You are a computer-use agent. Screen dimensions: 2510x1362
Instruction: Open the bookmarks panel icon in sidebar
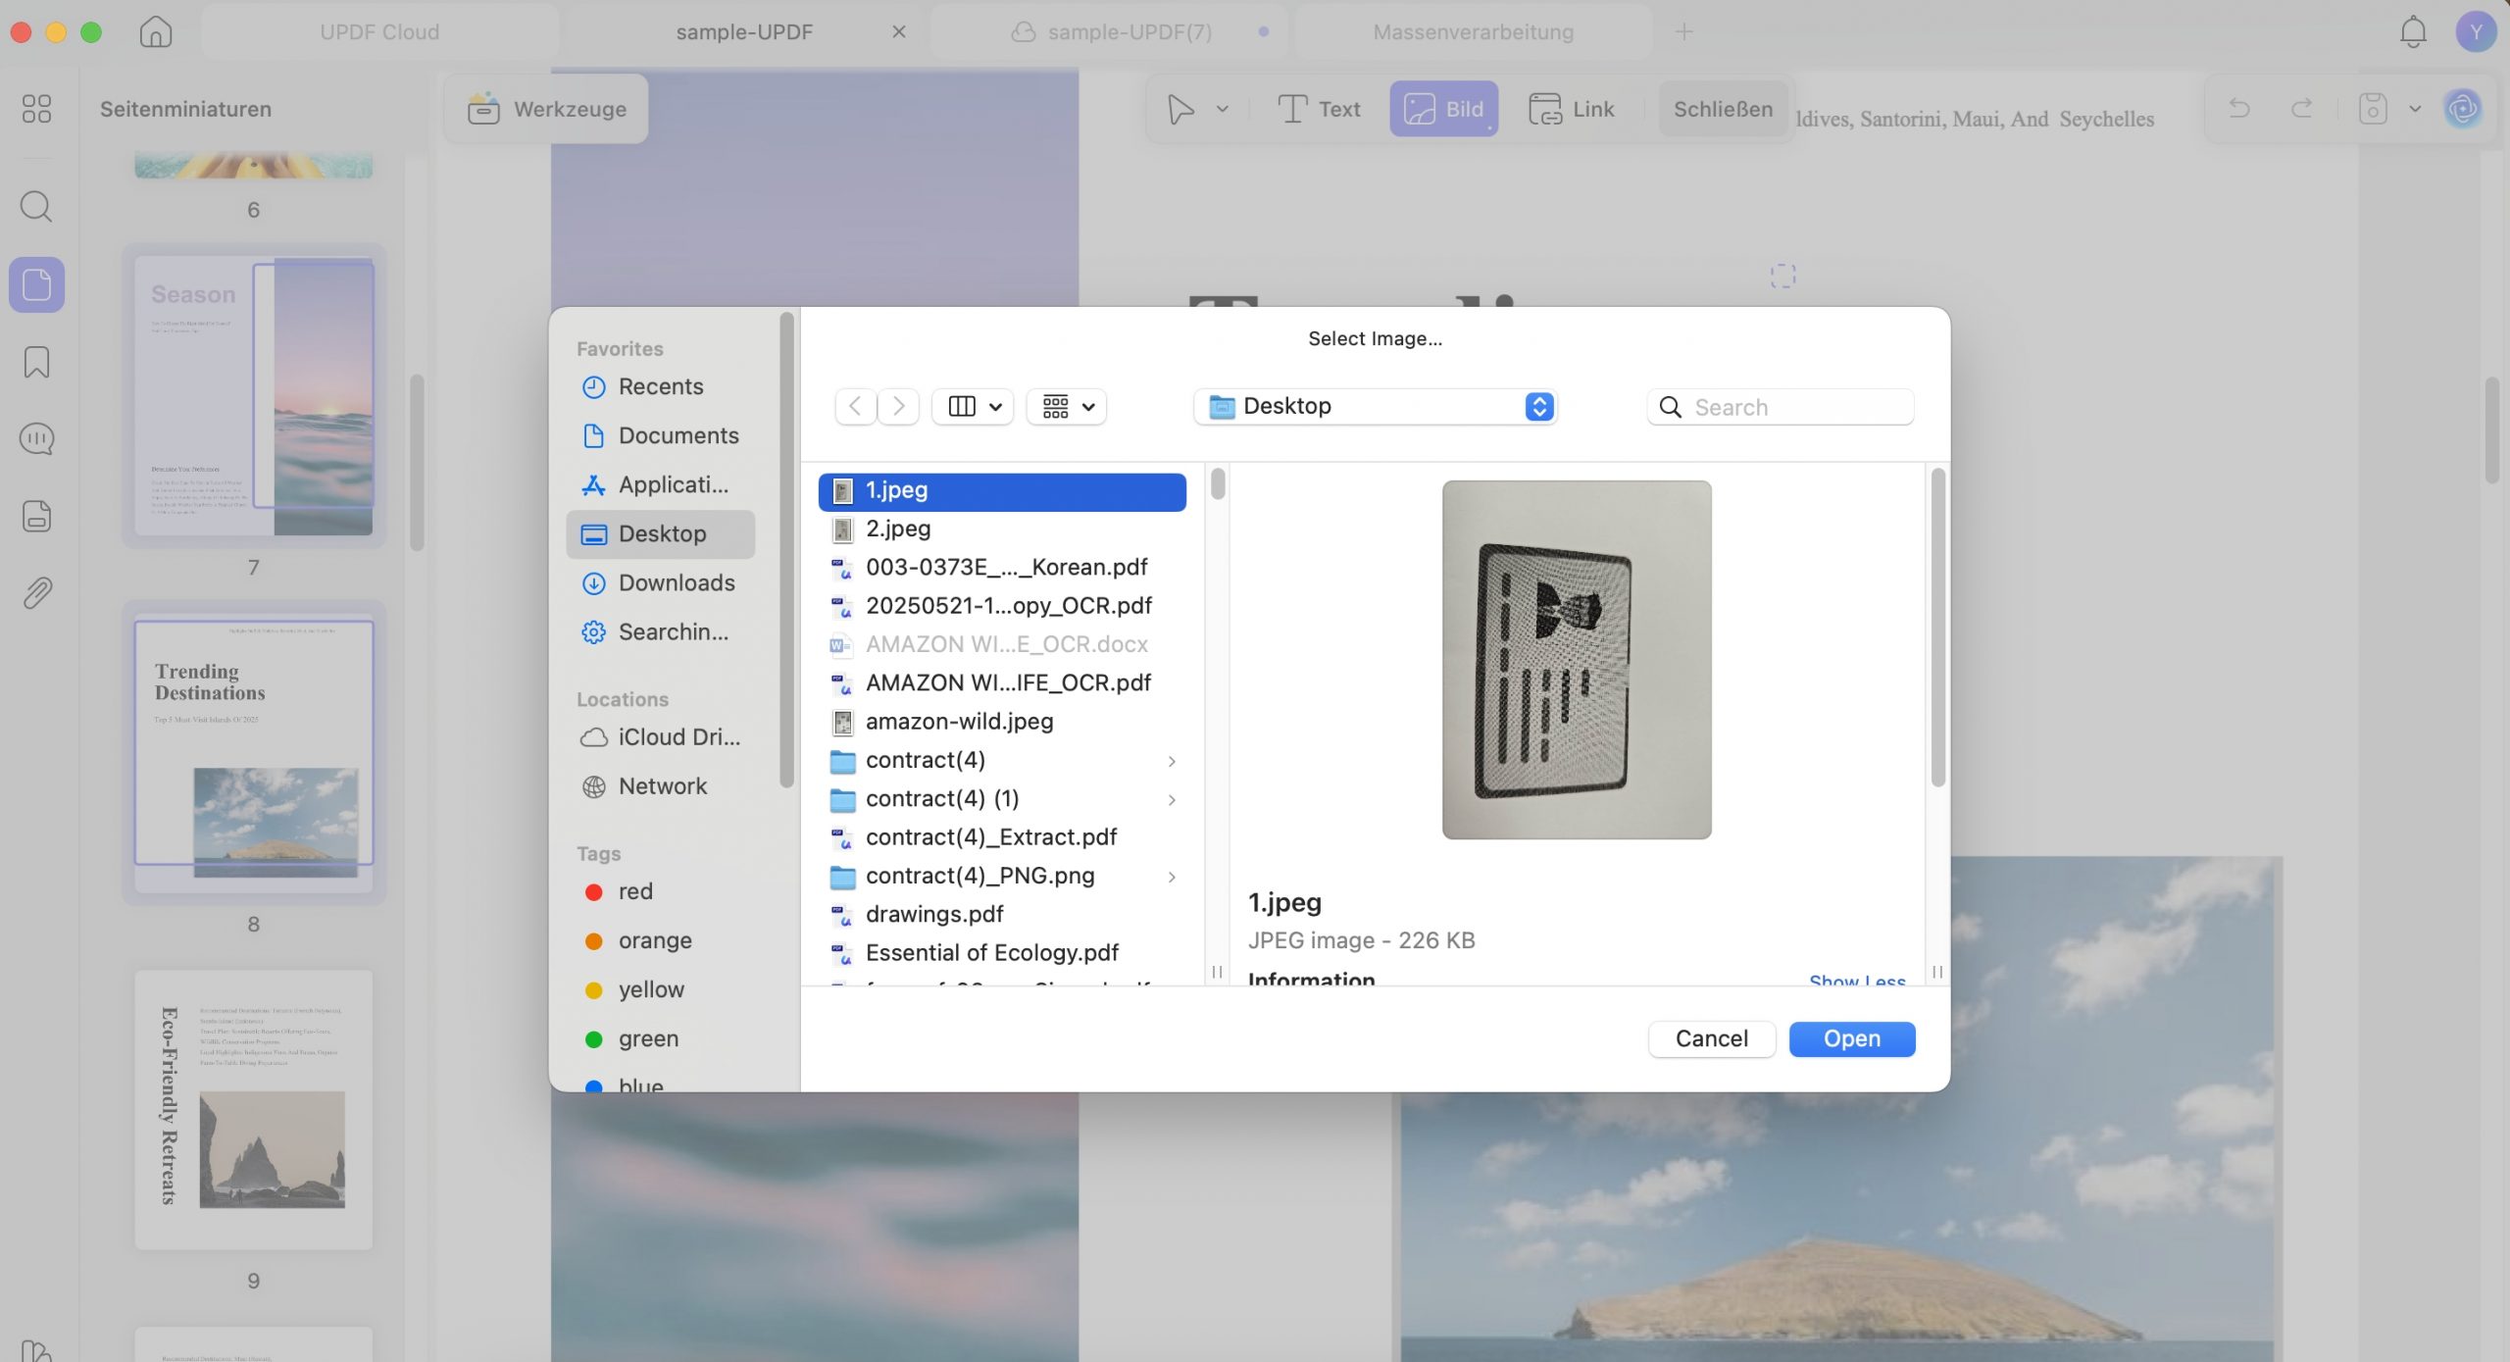(x=36, y=362)
